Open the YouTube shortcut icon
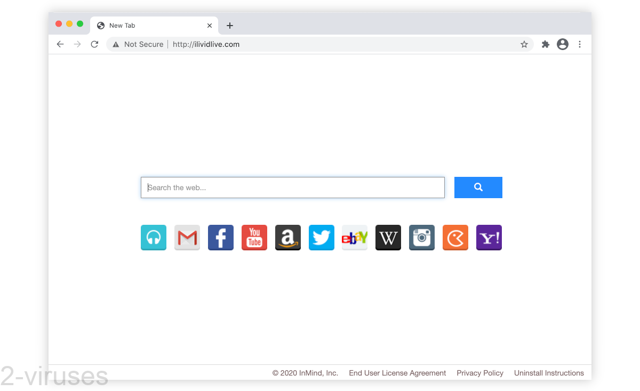Screen dimensions: 640x391 [254, 238]
